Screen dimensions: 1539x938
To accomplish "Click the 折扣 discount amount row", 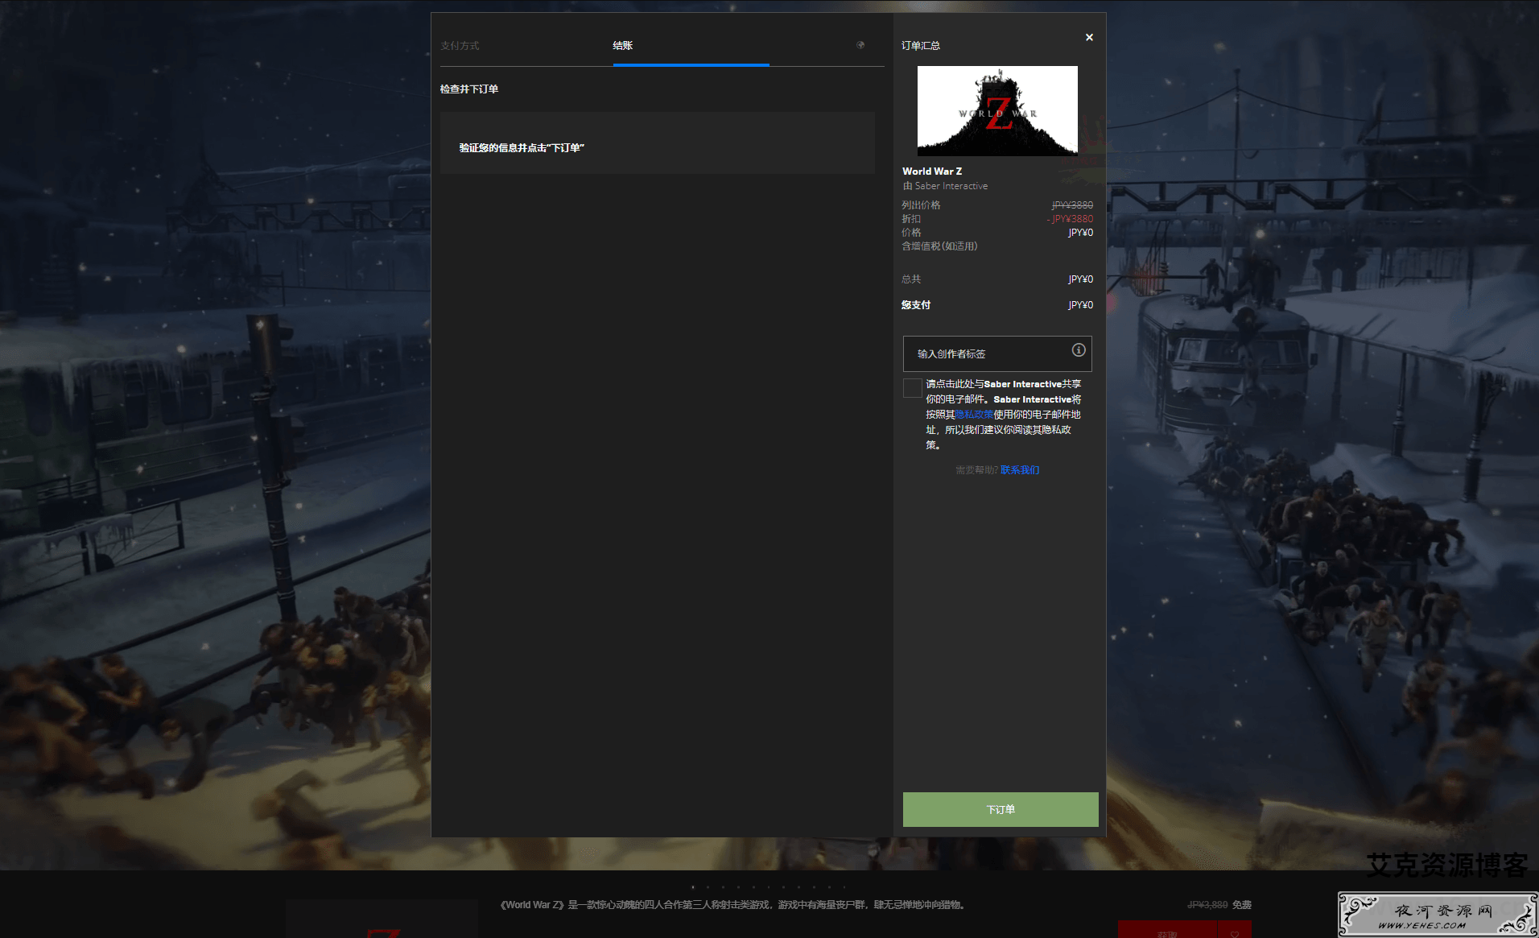I will [x=997, y=219].
